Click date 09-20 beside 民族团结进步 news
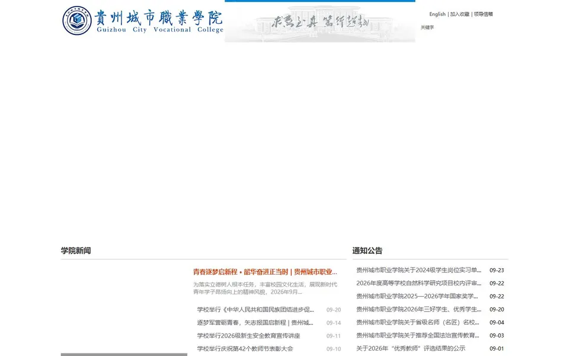569x356 pixels. click(x=334, y=310)
